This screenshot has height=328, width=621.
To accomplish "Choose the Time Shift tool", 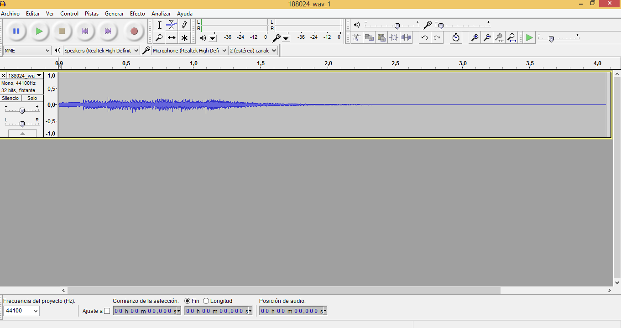I will 172,38.
